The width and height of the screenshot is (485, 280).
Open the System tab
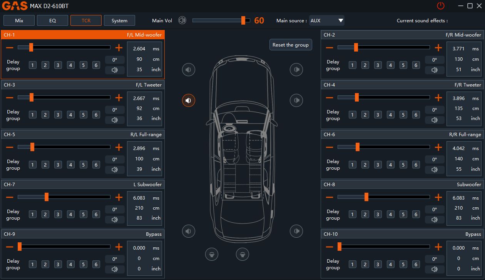pos(119,20)
